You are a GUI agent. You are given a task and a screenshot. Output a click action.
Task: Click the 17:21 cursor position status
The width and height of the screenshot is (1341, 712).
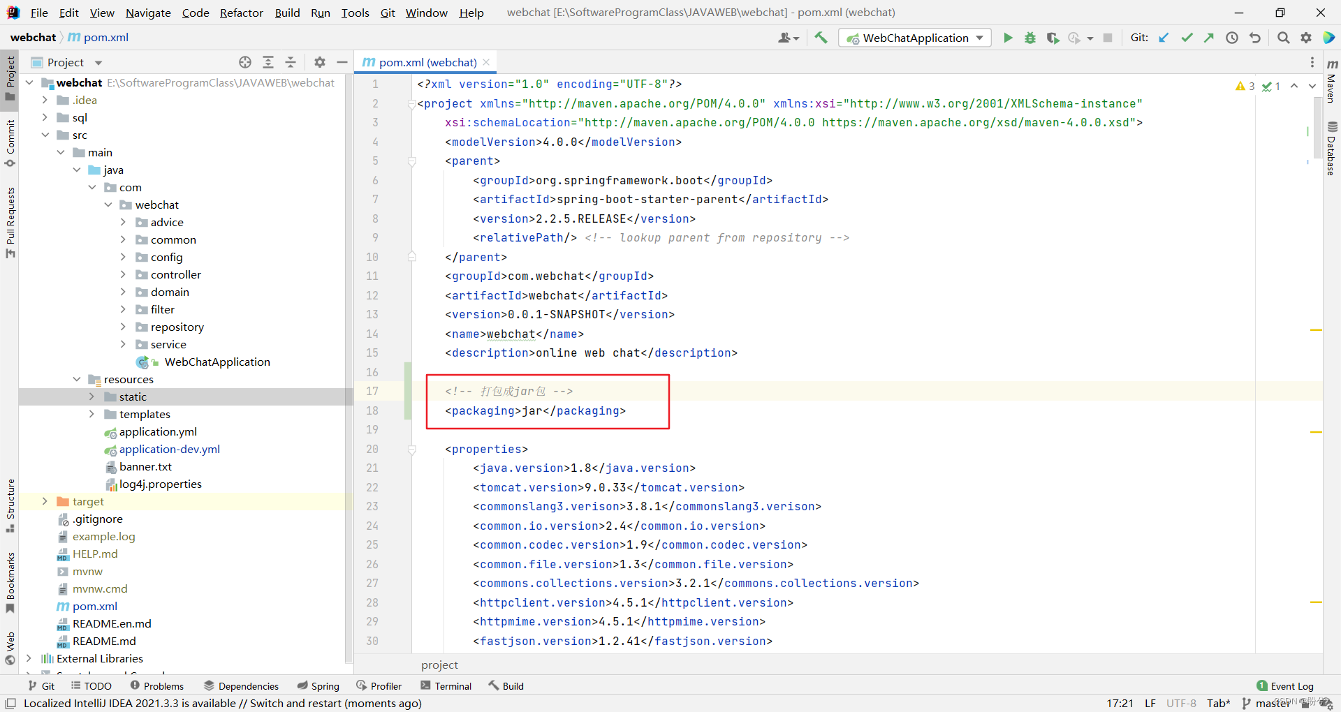pyautogui.click(x=1120, y=703)
